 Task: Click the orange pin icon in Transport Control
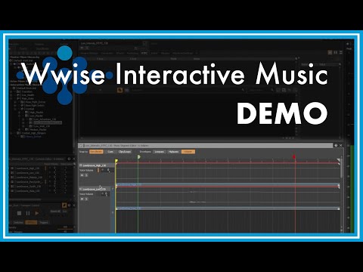coord(64,206)
